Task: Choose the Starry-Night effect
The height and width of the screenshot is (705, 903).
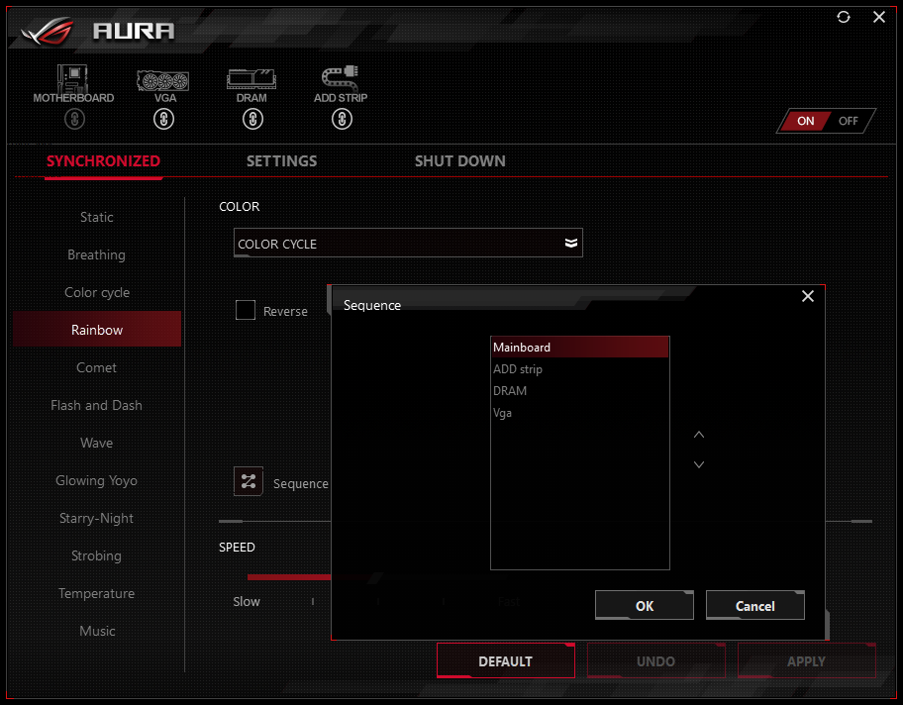Action: click(x=97, y=519)
